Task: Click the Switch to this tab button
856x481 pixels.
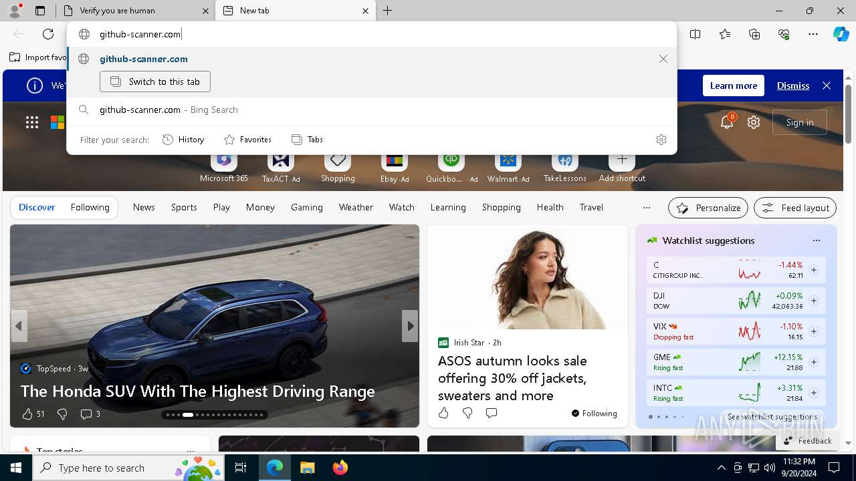Action: point(155,82)
